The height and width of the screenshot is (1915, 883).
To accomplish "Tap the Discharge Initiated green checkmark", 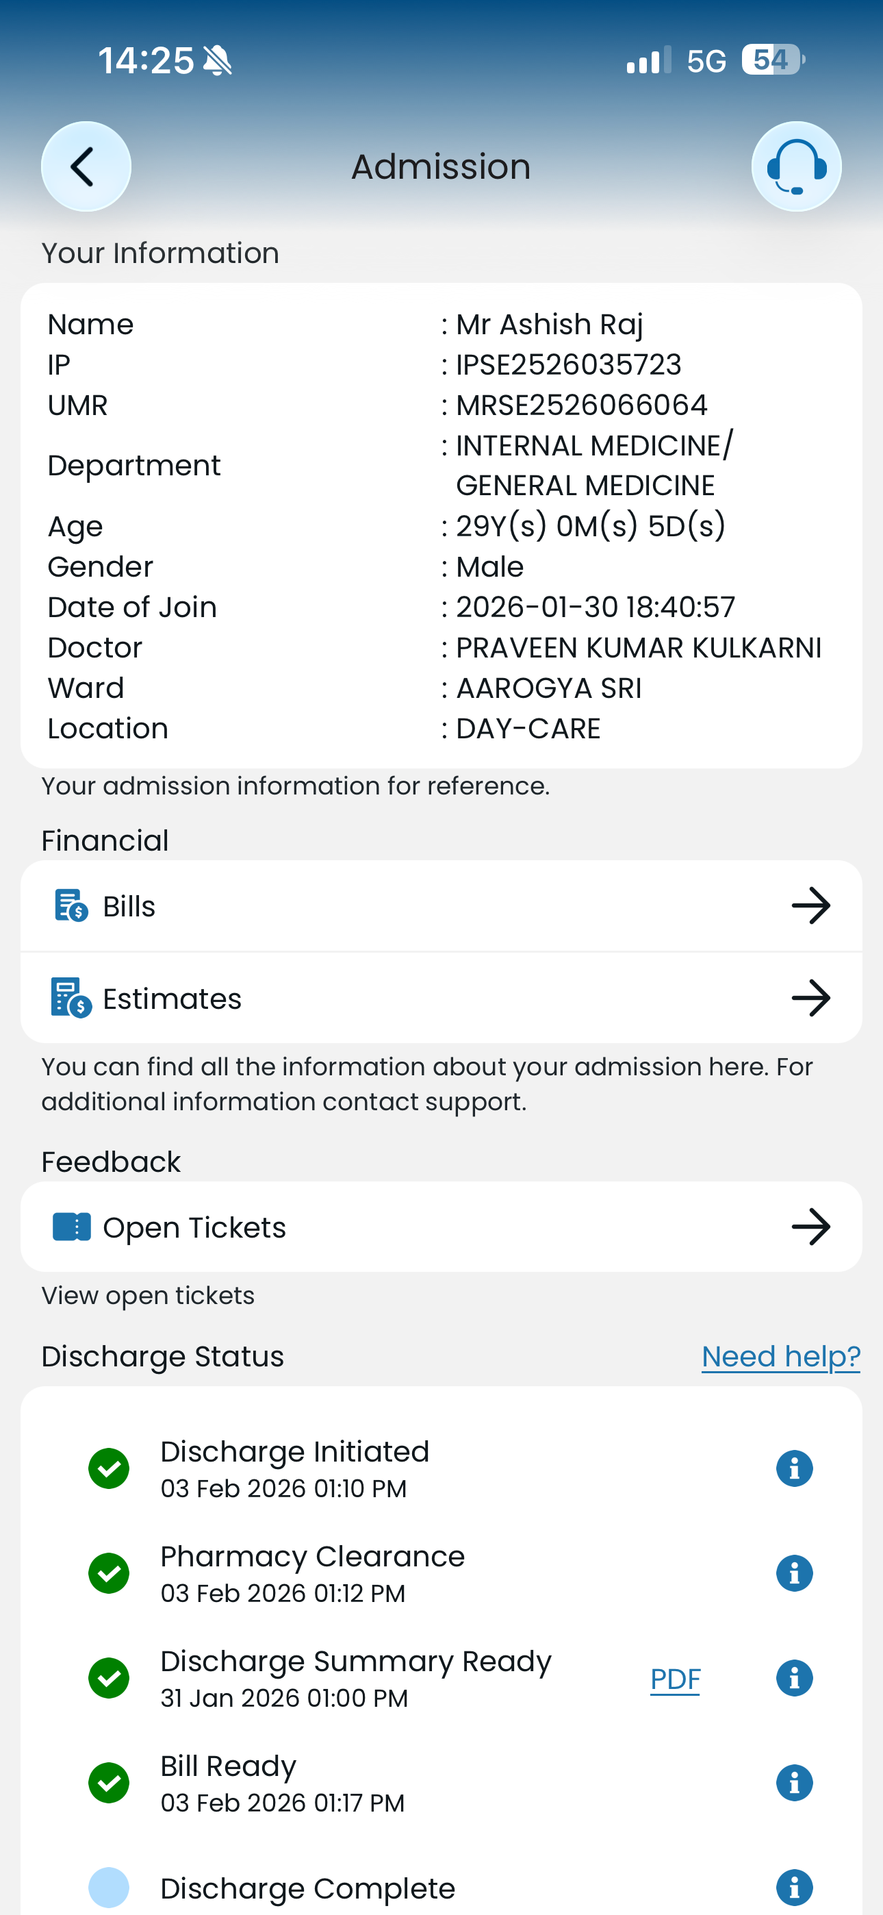I will pyautogui.click(x=109, y=1468).
